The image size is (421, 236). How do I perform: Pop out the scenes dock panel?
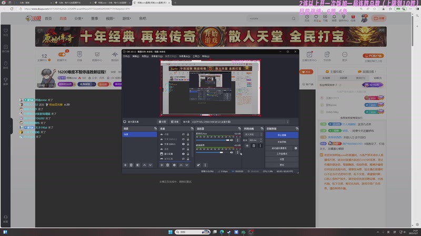155,128
